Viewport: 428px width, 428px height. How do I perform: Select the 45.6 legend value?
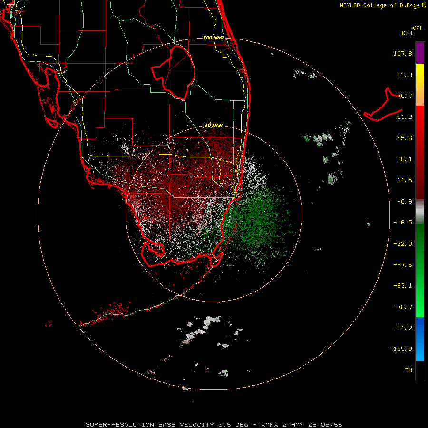[x=405, y=138]
